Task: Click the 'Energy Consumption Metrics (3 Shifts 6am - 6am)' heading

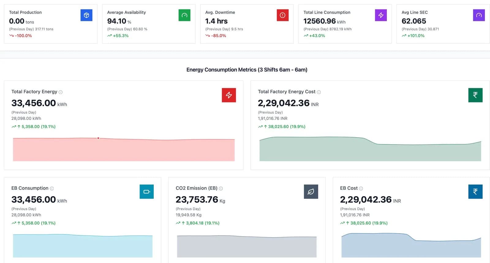Action: pyautogui.click(x=247, y=70)
